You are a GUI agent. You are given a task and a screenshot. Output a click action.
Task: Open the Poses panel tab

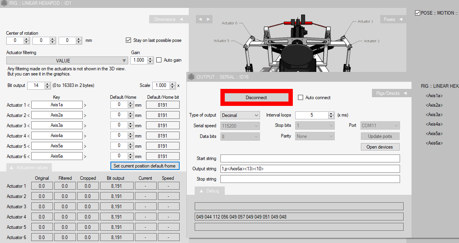(392, 19)
